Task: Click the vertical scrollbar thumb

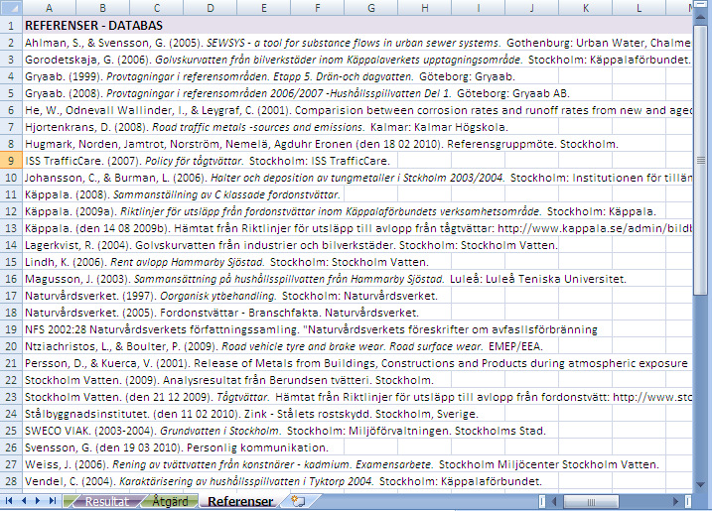Action: 701,160
